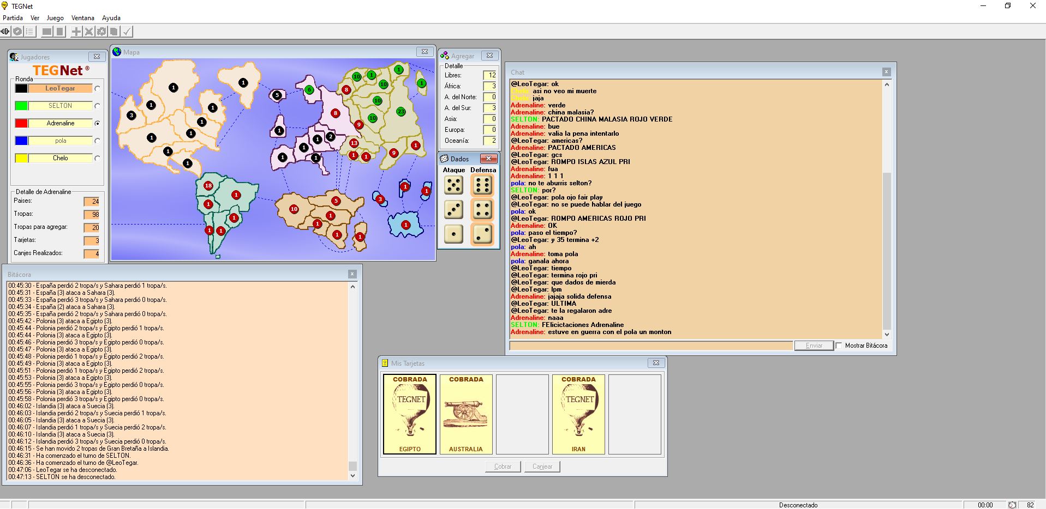Open the Ventana menu
This screenshot has height=509, width=1046.
(83, 18)
